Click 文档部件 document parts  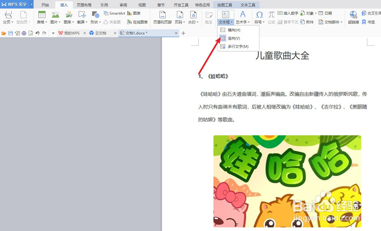pyautogui.click(x=330, y=22)
